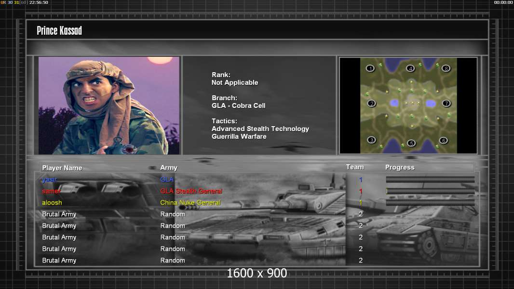The height and width of the screenshot is (289, 514).
Task: Click the 'Not Applicable' rank value
Action: pyautogui.click(x=235, y=82)
